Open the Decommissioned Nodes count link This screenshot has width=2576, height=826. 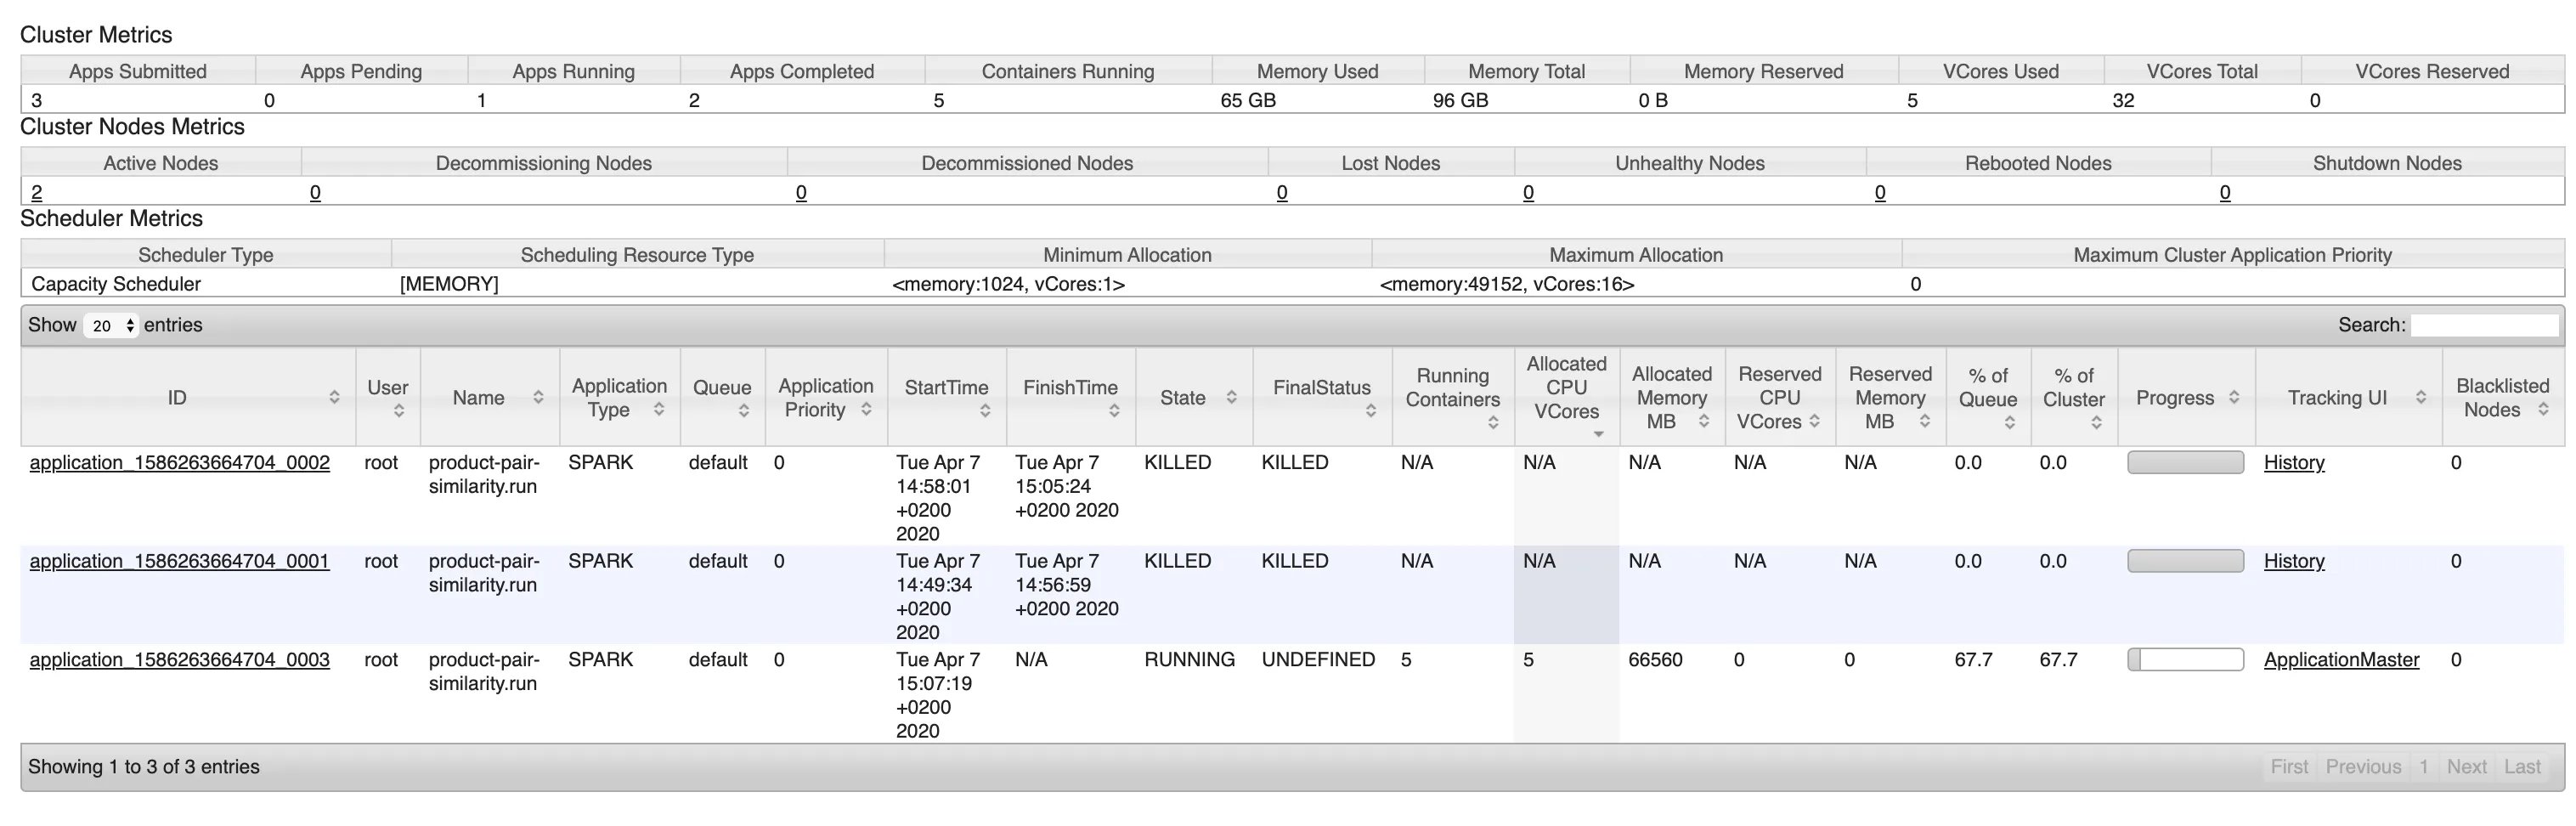pyautogui.click(x=801, y=192)
